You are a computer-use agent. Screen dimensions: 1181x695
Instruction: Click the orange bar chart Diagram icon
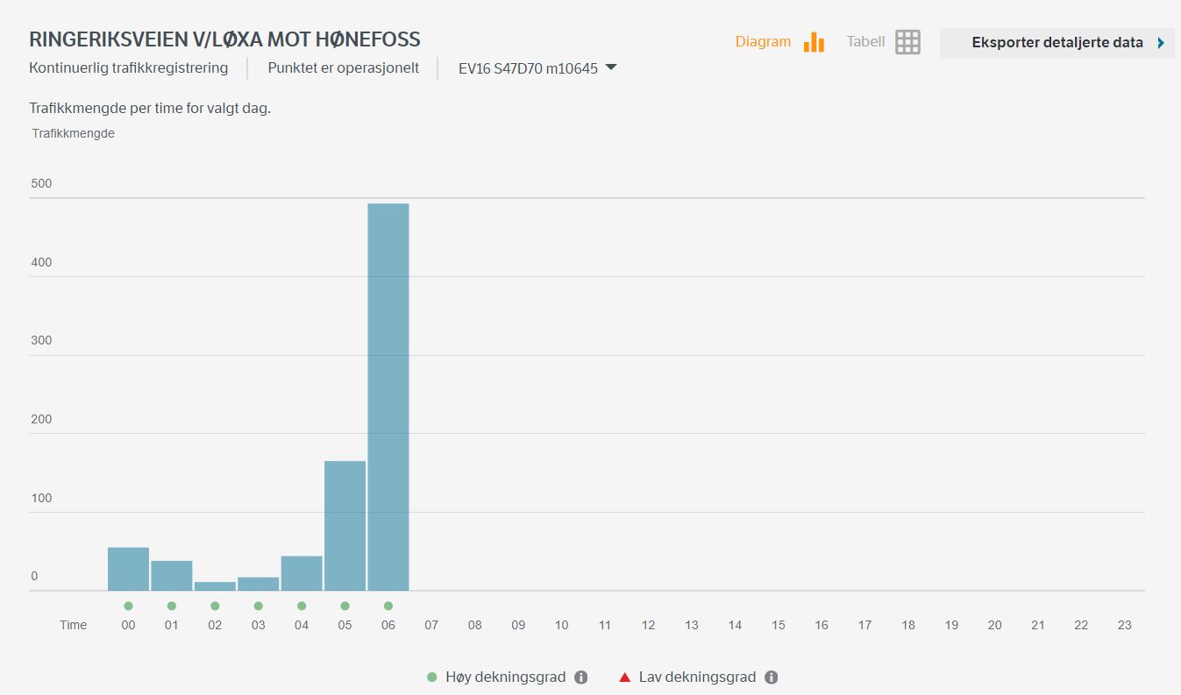814,42
